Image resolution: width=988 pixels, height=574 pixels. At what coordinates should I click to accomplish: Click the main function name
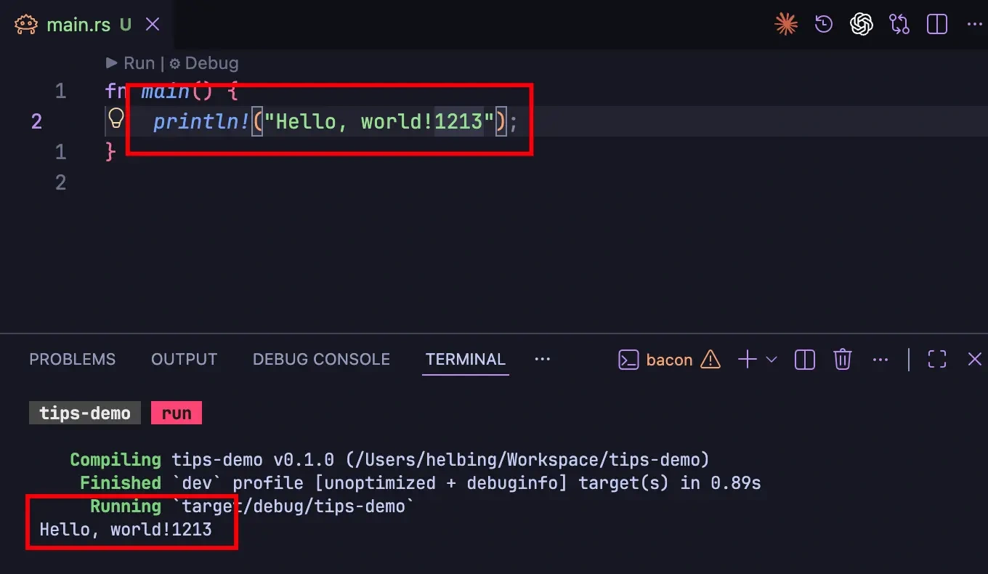click(166, 92)
